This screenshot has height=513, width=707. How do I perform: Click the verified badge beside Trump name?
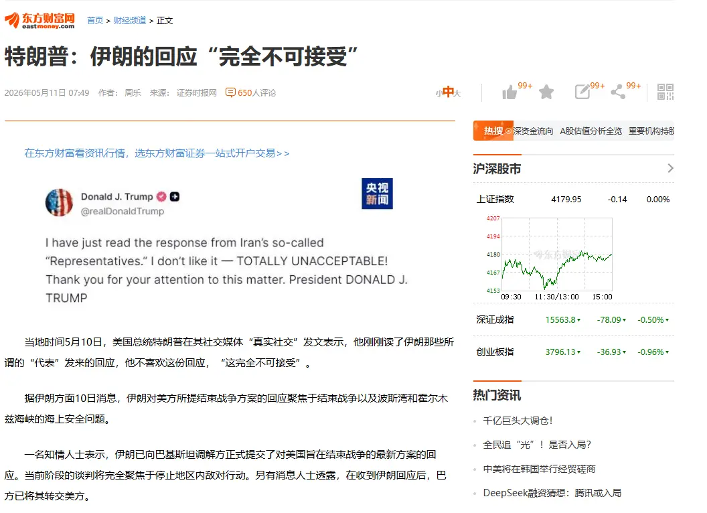[x=161, y=197]
